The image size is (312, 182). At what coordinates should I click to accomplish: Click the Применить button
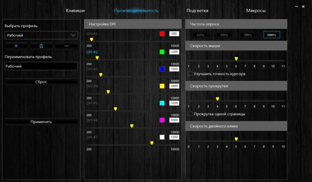pyautogui.click(x=41, y=122)
